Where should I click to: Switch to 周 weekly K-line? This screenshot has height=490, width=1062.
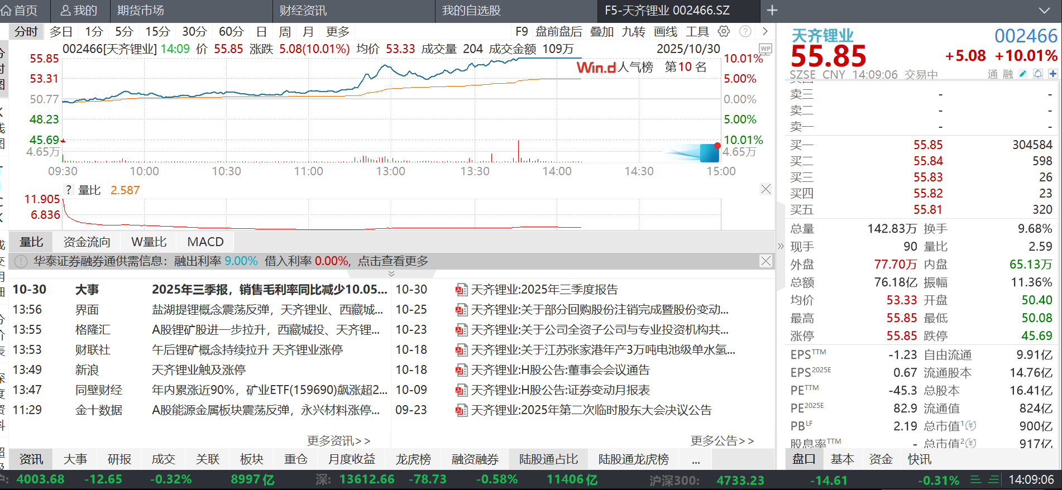(285, 31)
